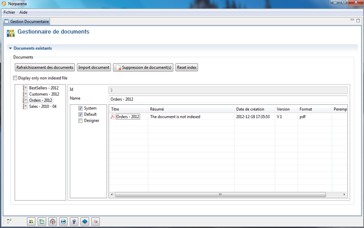Click the globe-on-stand icon in bottom toolbar
The width and height of the screenshot is (364, 228).
point(74,221)
